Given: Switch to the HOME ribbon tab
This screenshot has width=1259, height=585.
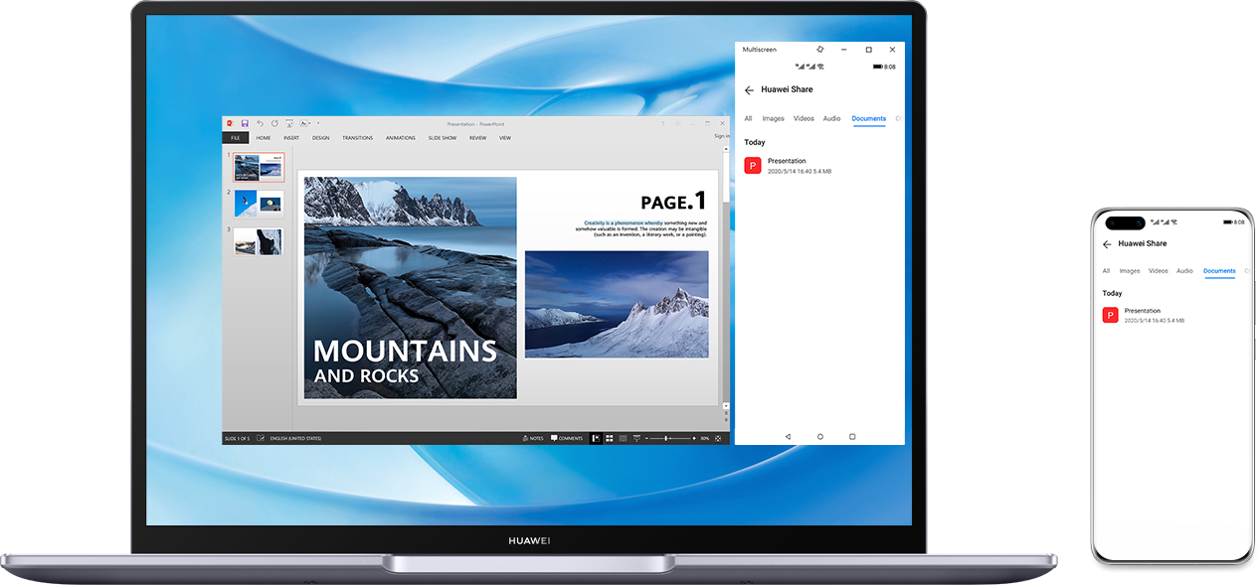Looking at the screenshot, I should (264, 138).
